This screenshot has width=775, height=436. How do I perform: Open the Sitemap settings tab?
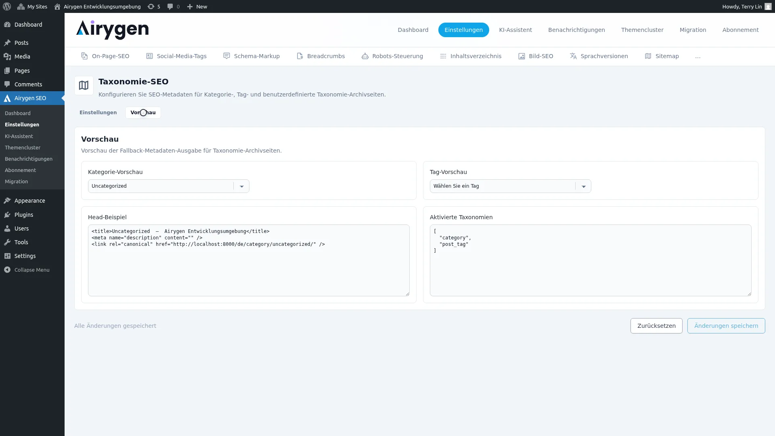tap(662, 56)
